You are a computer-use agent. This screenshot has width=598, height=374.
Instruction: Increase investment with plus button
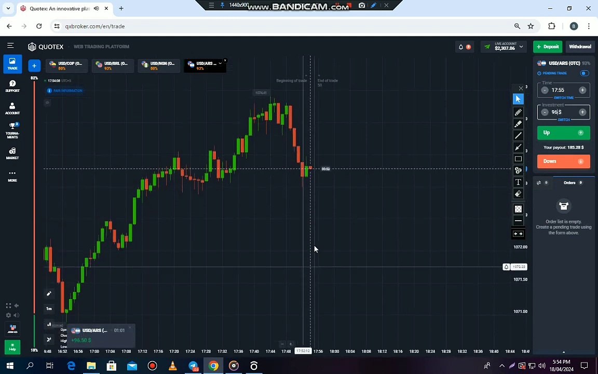coord(582,112)
